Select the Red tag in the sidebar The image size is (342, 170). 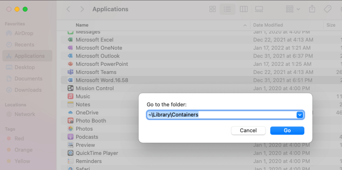19,139
